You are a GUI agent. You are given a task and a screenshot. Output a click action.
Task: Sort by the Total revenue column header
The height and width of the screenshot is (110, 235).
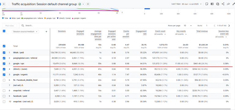[202, 31]
